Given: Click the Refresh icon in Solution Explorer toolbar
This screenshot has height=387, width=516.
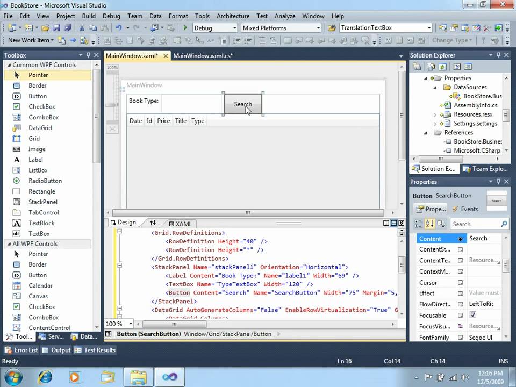Looking at the screenshot, I should 442,67.
